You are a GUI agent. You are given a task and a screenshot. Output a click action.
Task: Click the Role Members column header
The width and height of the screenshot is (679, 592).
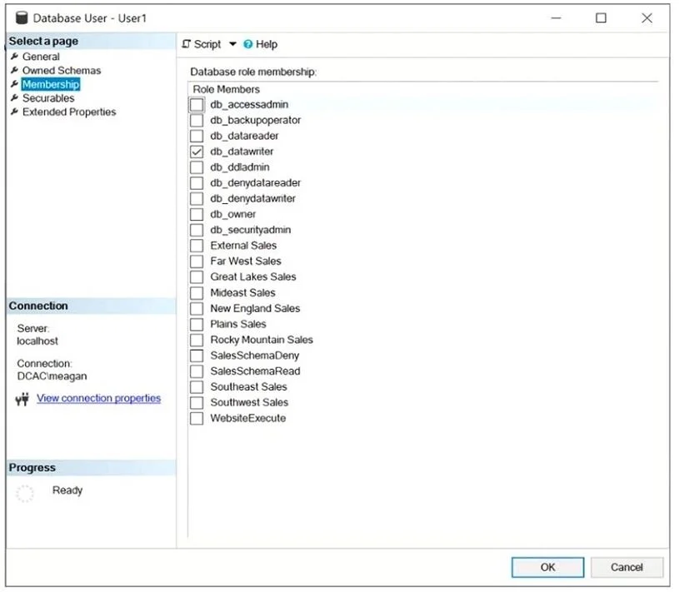[x=227, y=89]
